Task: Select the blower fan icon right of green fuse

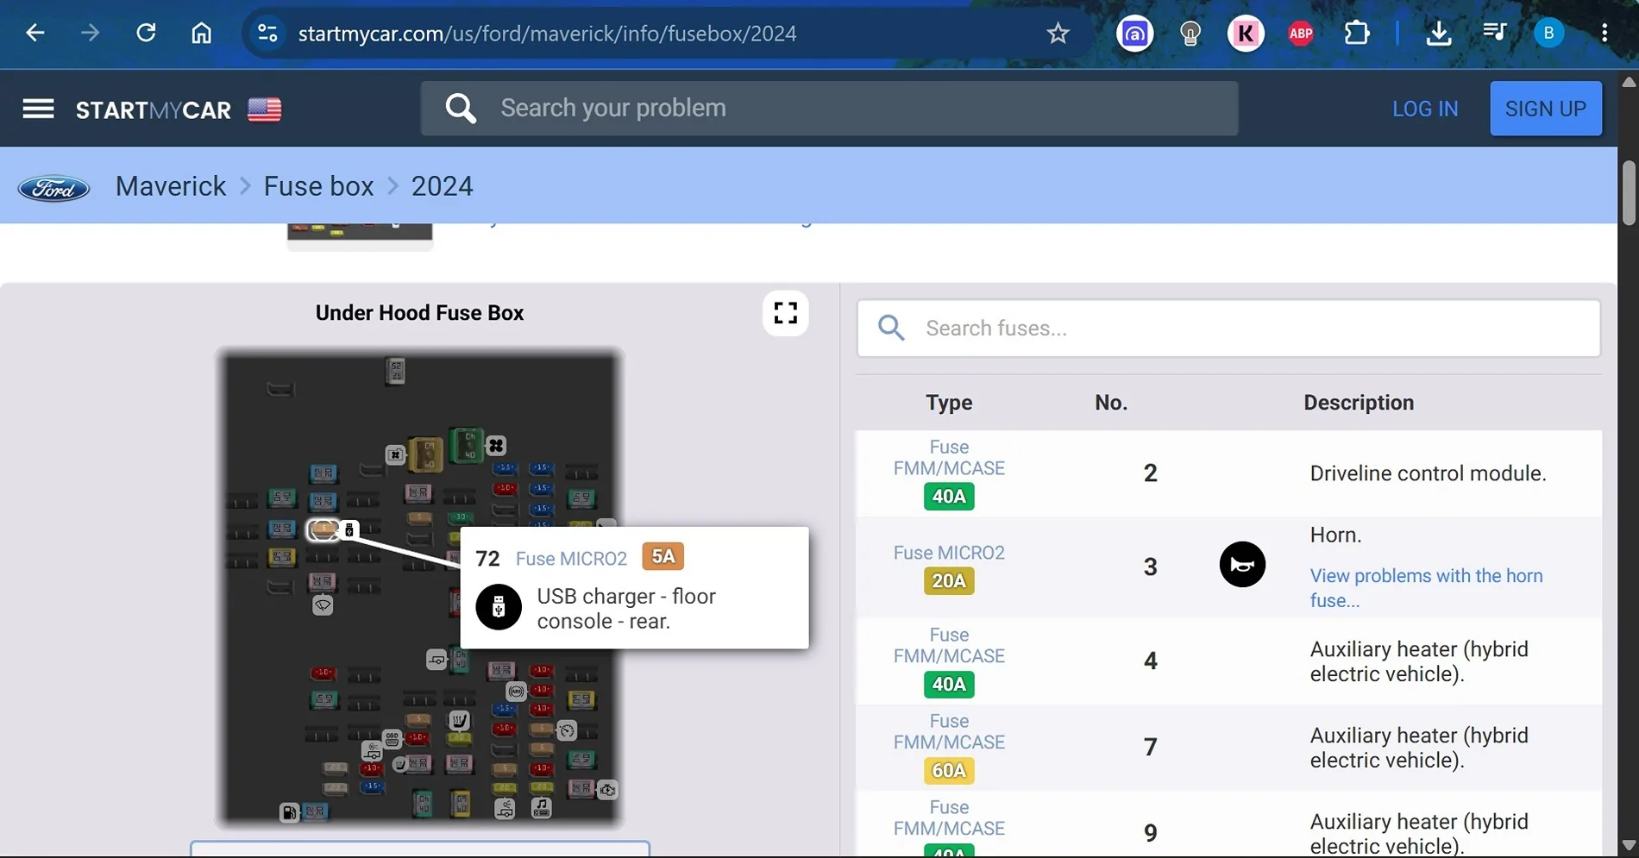Action: pyautogui.click(x=496, y=446)
